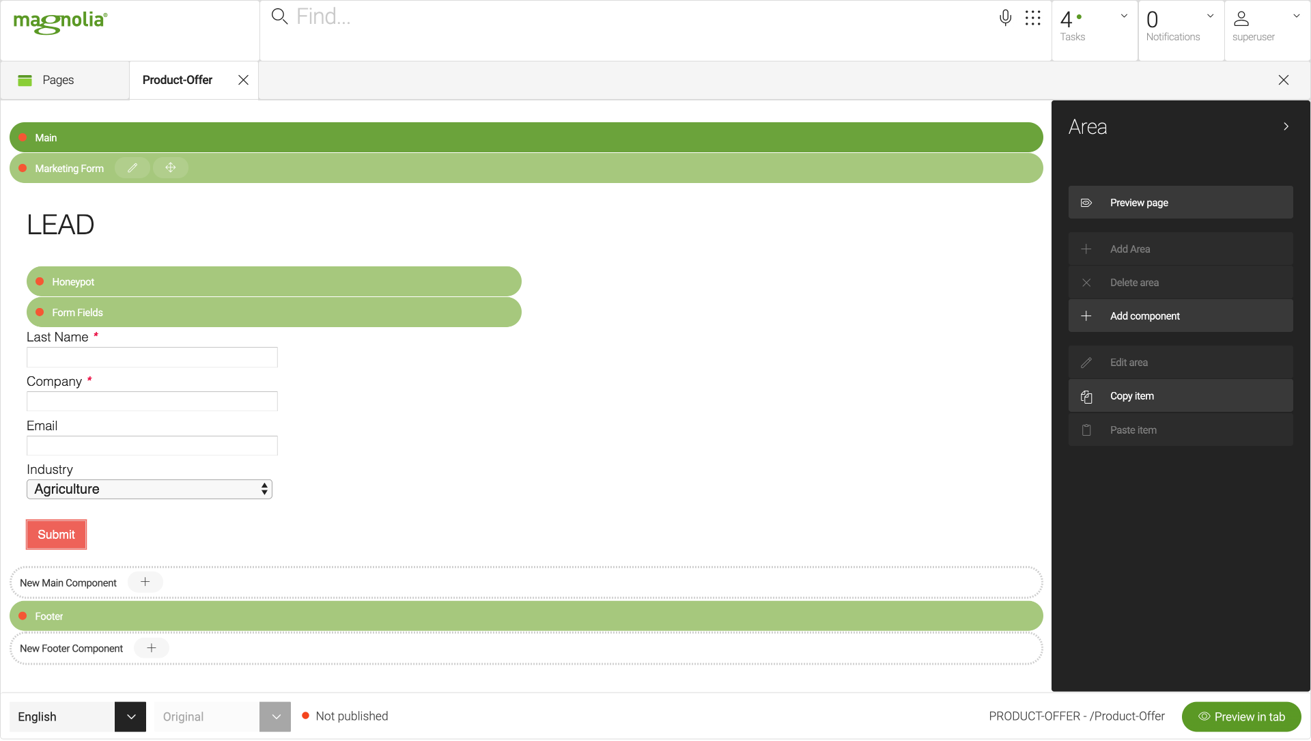Screen dimensions: 1311x741
Task: Click the Submit button on the form
Action: tap(56, 535)
